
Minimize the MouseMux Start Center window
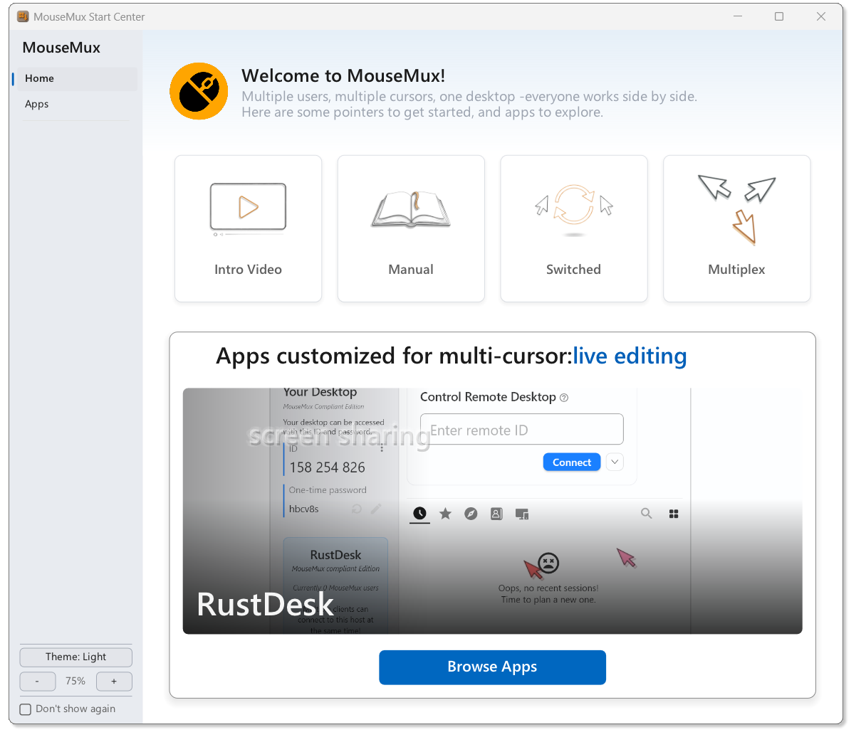pyautogui.click(x=738, y=16)
